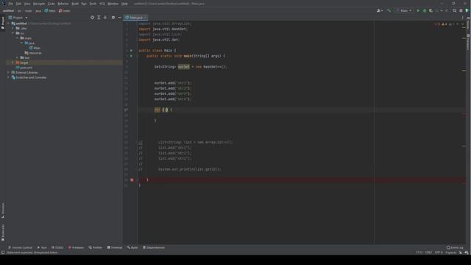Open the Project view dropdown
471x265 pixels.
tap(18, 18)
